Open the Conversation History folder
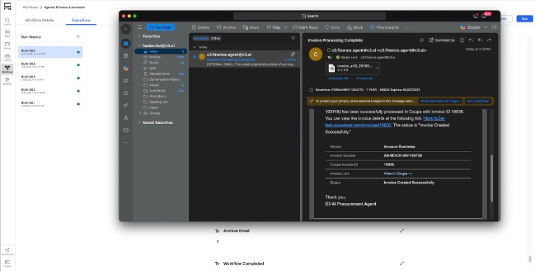The width and height of the screenshot is (535, 271). point(160,80)
